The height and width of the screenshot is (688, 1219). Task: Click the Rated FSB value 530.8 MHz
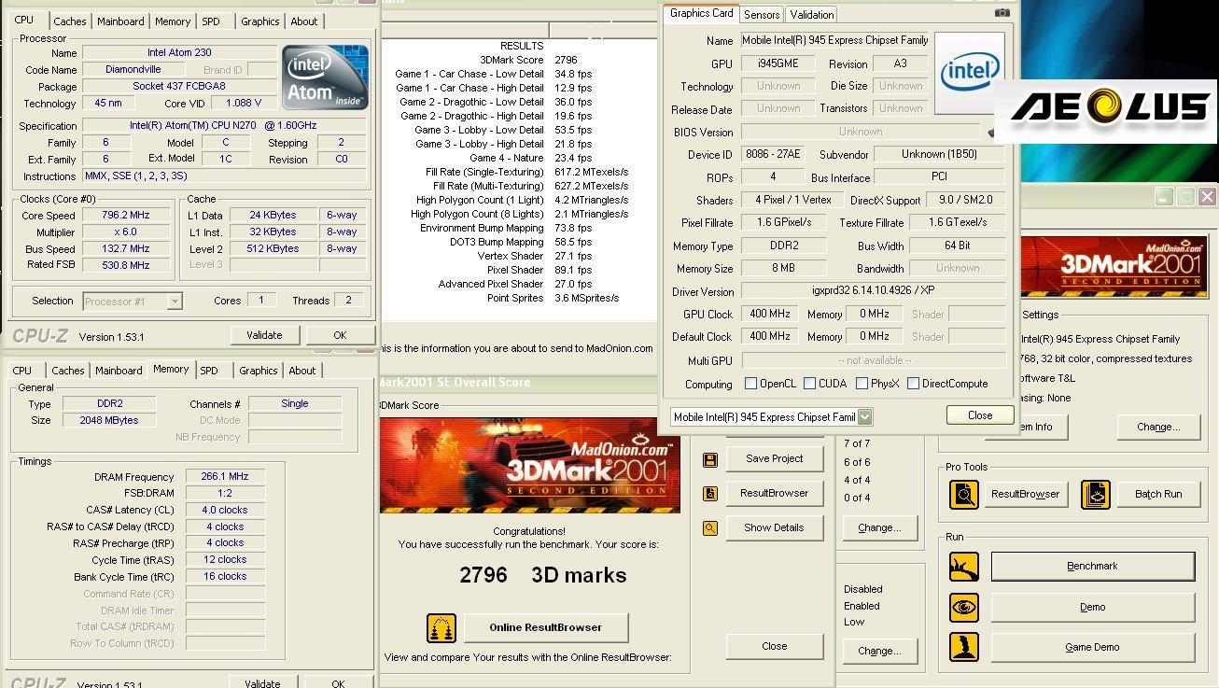pos(125,266)
